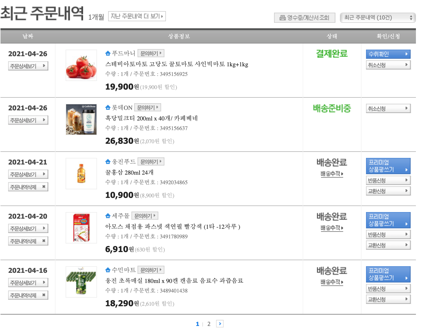Viewport: 422px width, 329px height.
Task: Request cancellation of the 롯데ON order
Action: pyautogui.click(x=388, y=109)
